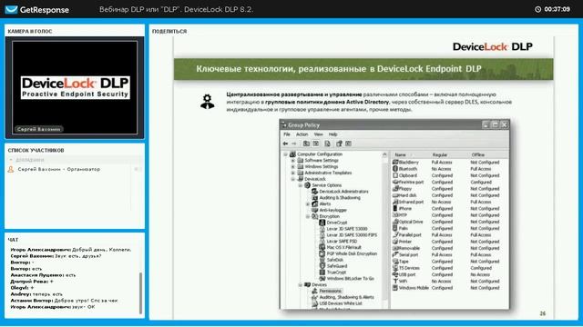583x327 pixels.
Task: Click the BlackBerry device icon
Action: click(x=395, y=162)
